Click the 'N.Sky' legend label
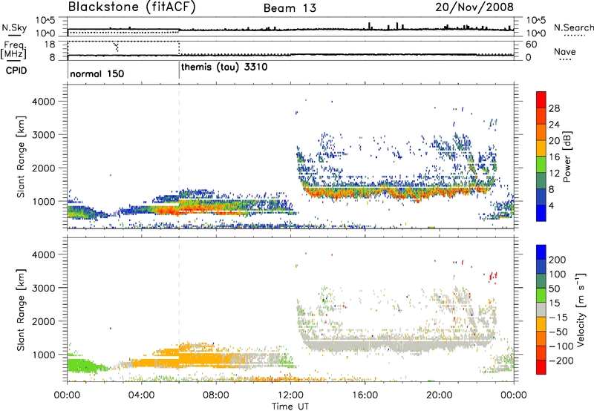This screenshot has width=594, height=411. click(x=14, y=27)
